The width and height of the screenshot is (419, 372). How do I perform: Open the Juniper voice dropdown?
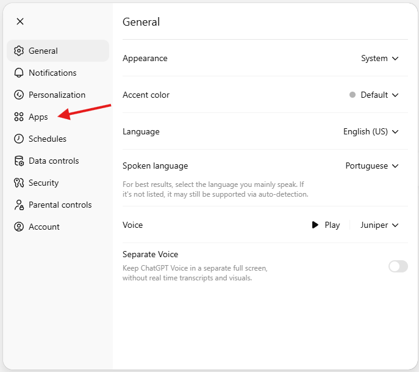point(379,225)
